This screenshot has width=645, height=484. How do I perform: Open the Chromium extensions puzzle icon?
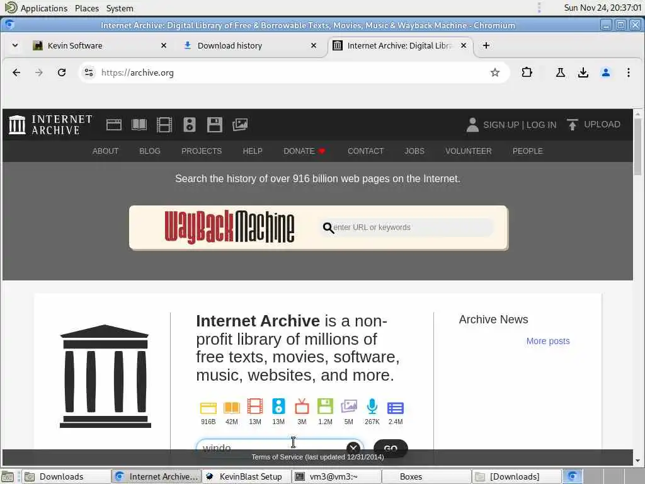click(x=527, y=73)
